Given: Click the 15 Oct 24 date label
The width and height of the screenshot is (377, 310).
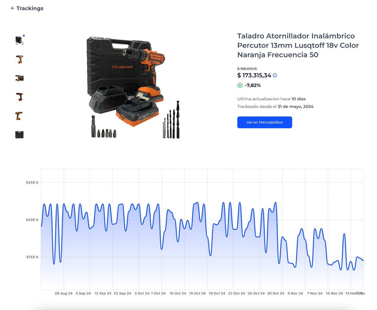Looking at the screenshot, I should 197,293.
